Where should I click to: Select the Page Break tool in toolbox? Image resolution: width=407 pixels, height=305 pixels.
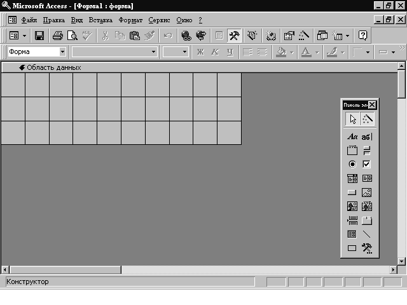352,220
